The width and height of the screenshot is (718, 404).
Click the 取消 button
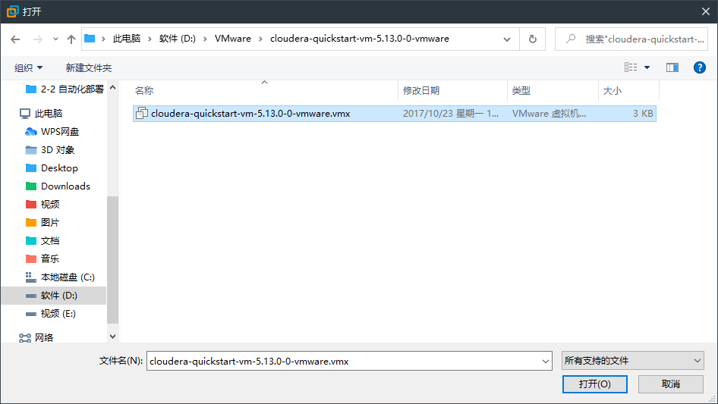coord(671,384)
